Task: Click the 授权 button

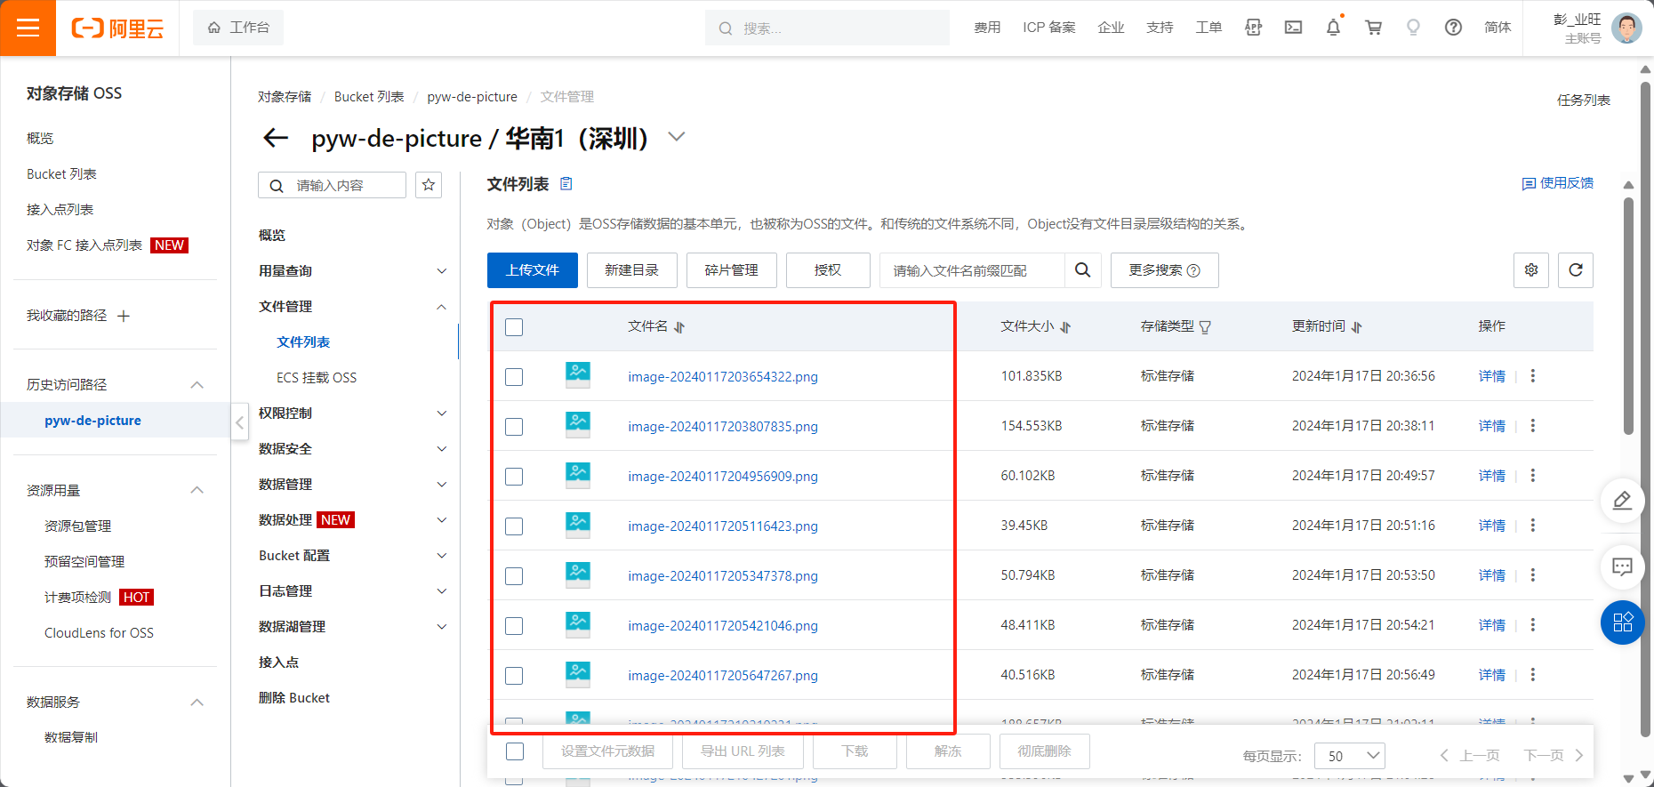Action: point(828,270)
